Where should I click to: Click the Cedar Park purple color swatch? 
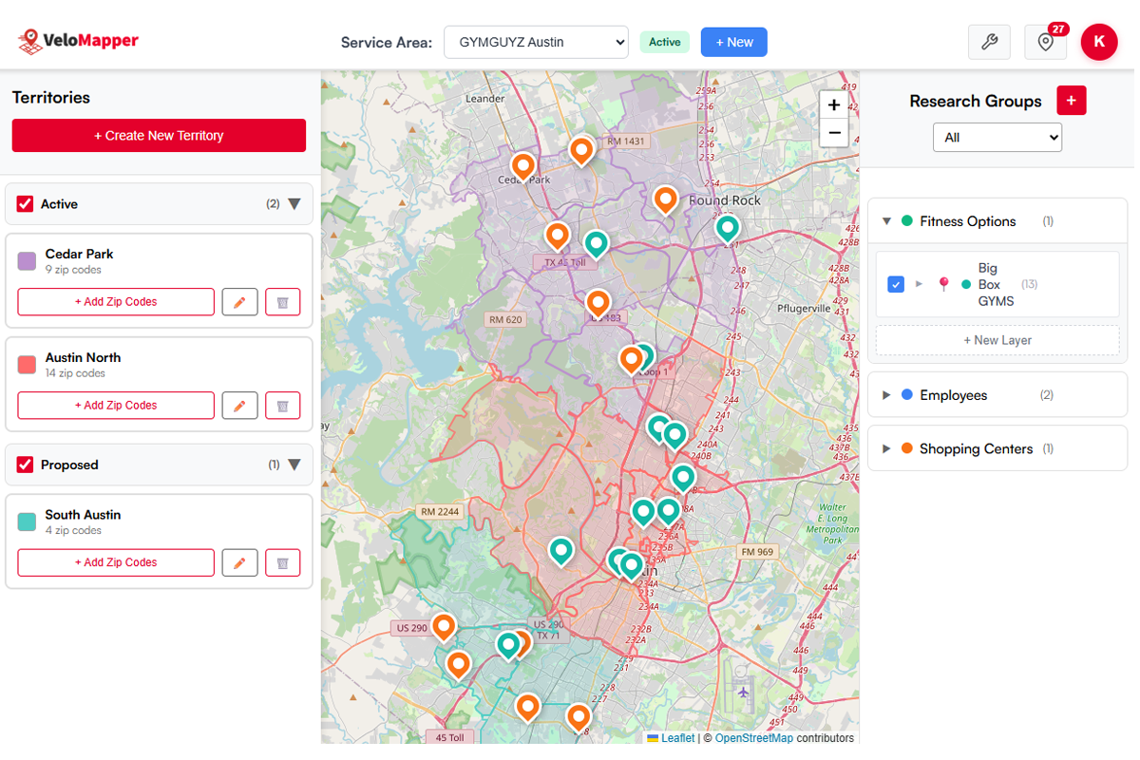pos(27,261)
